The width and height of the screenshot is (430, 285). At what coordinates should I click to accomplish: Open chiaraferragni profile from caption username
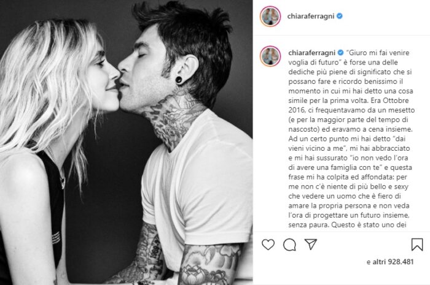tap(312, 53)
